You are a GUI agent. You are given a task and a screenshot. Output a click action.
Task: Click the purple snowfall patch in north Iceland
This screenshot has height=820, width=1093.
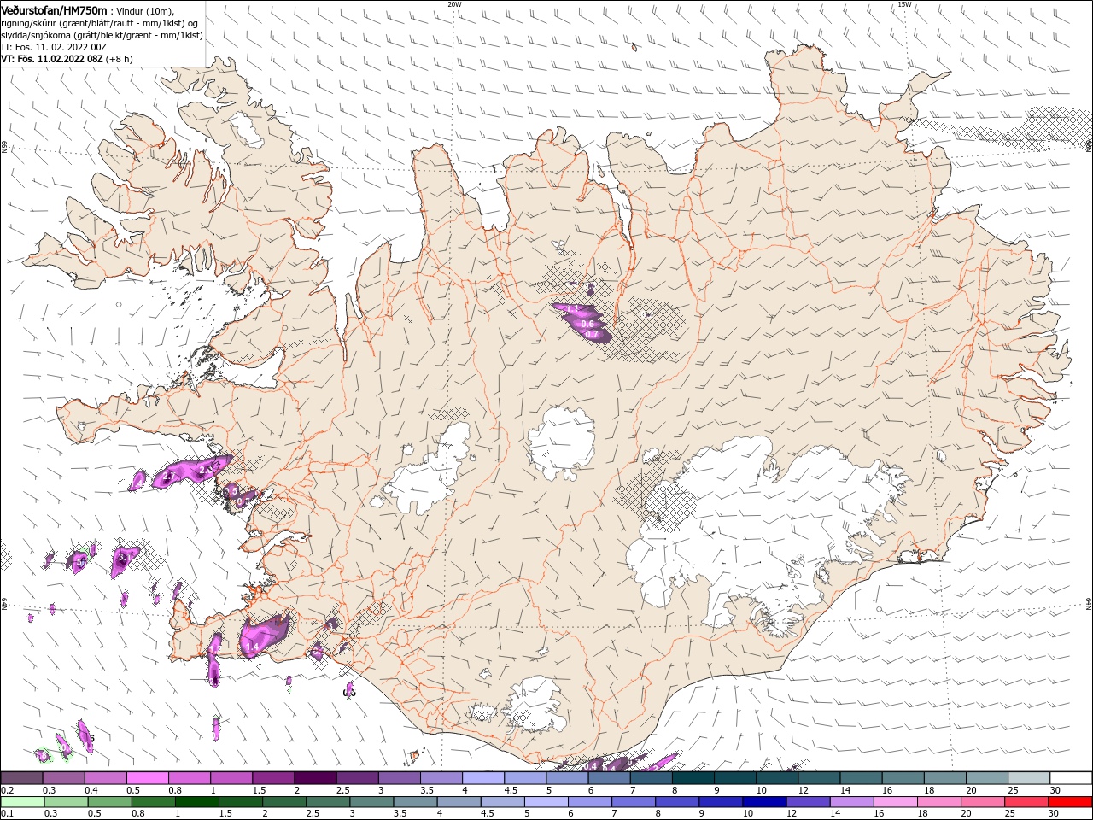click(x=583, y=322)
